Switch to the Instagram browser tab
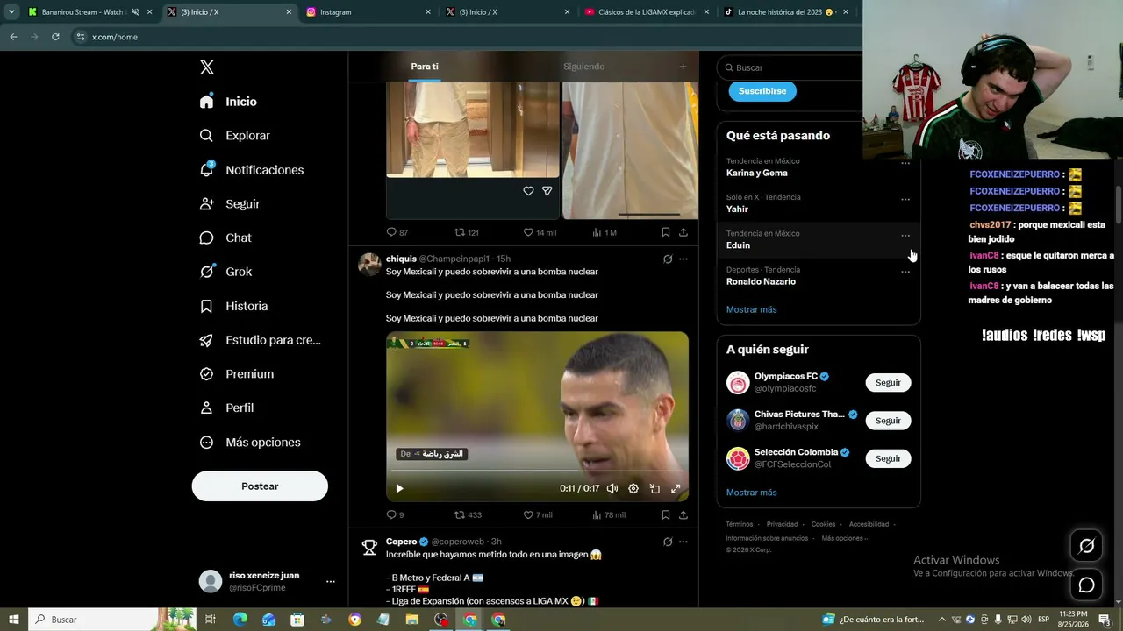1123x631 pixels. pyautogui.click(x=368, y=12)
